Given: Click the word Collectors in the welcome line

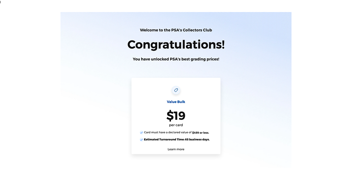Looking at the screenshot, I should click(192, 30).
